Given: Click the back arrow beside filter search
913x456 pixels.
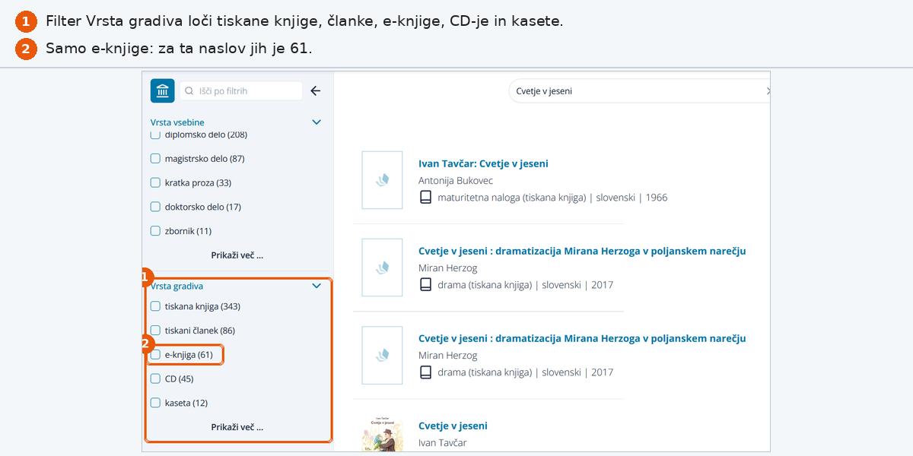Looking at the screenshot, I should [316, 90].
